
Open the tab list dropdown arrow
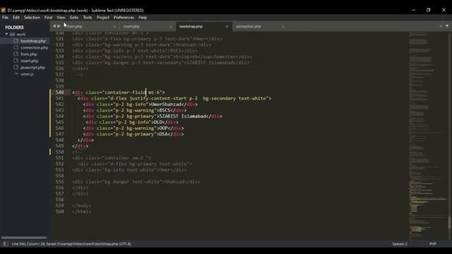(447, 26)
